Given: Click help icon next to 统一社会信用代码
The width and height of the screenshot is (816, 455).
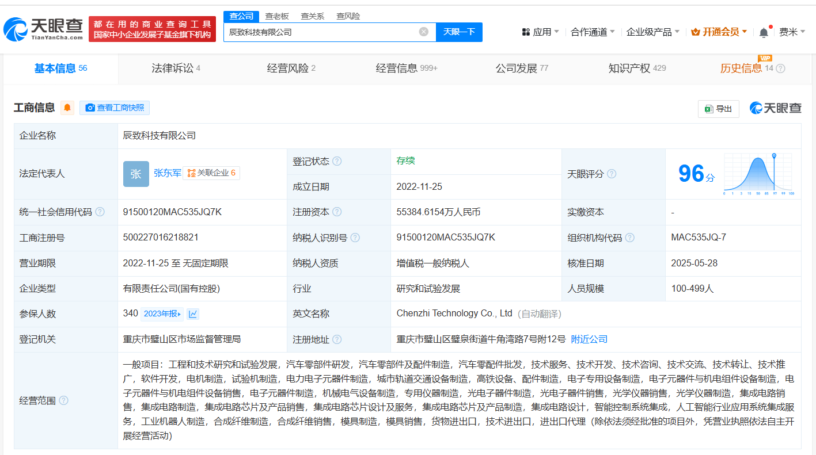Looking at the screenshot, I should [x=100, y=212].
